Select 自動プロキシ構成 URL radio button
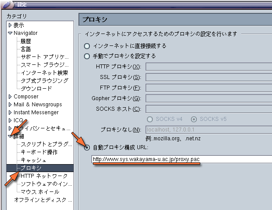The image size is (272, 210). pos(87,147)
